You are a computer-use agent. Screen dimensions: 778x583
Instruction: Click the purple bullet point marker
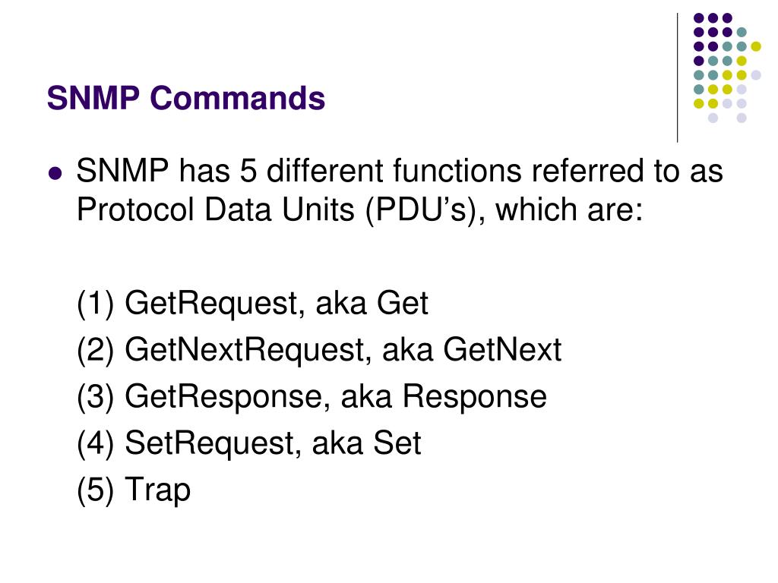tap(55, 174)
